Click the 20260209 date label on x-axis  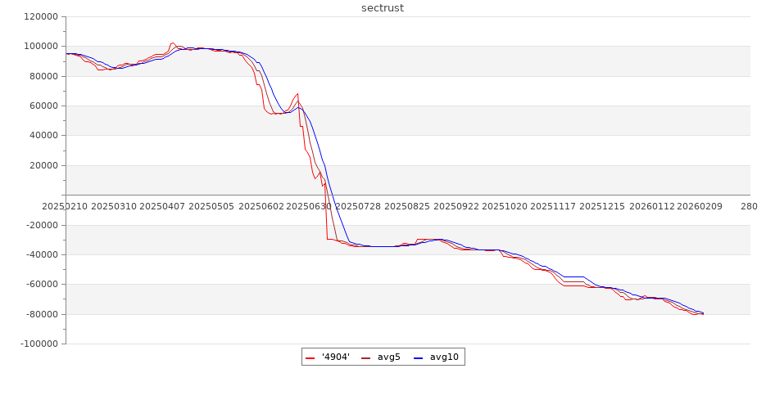click(x=699, y=207)
